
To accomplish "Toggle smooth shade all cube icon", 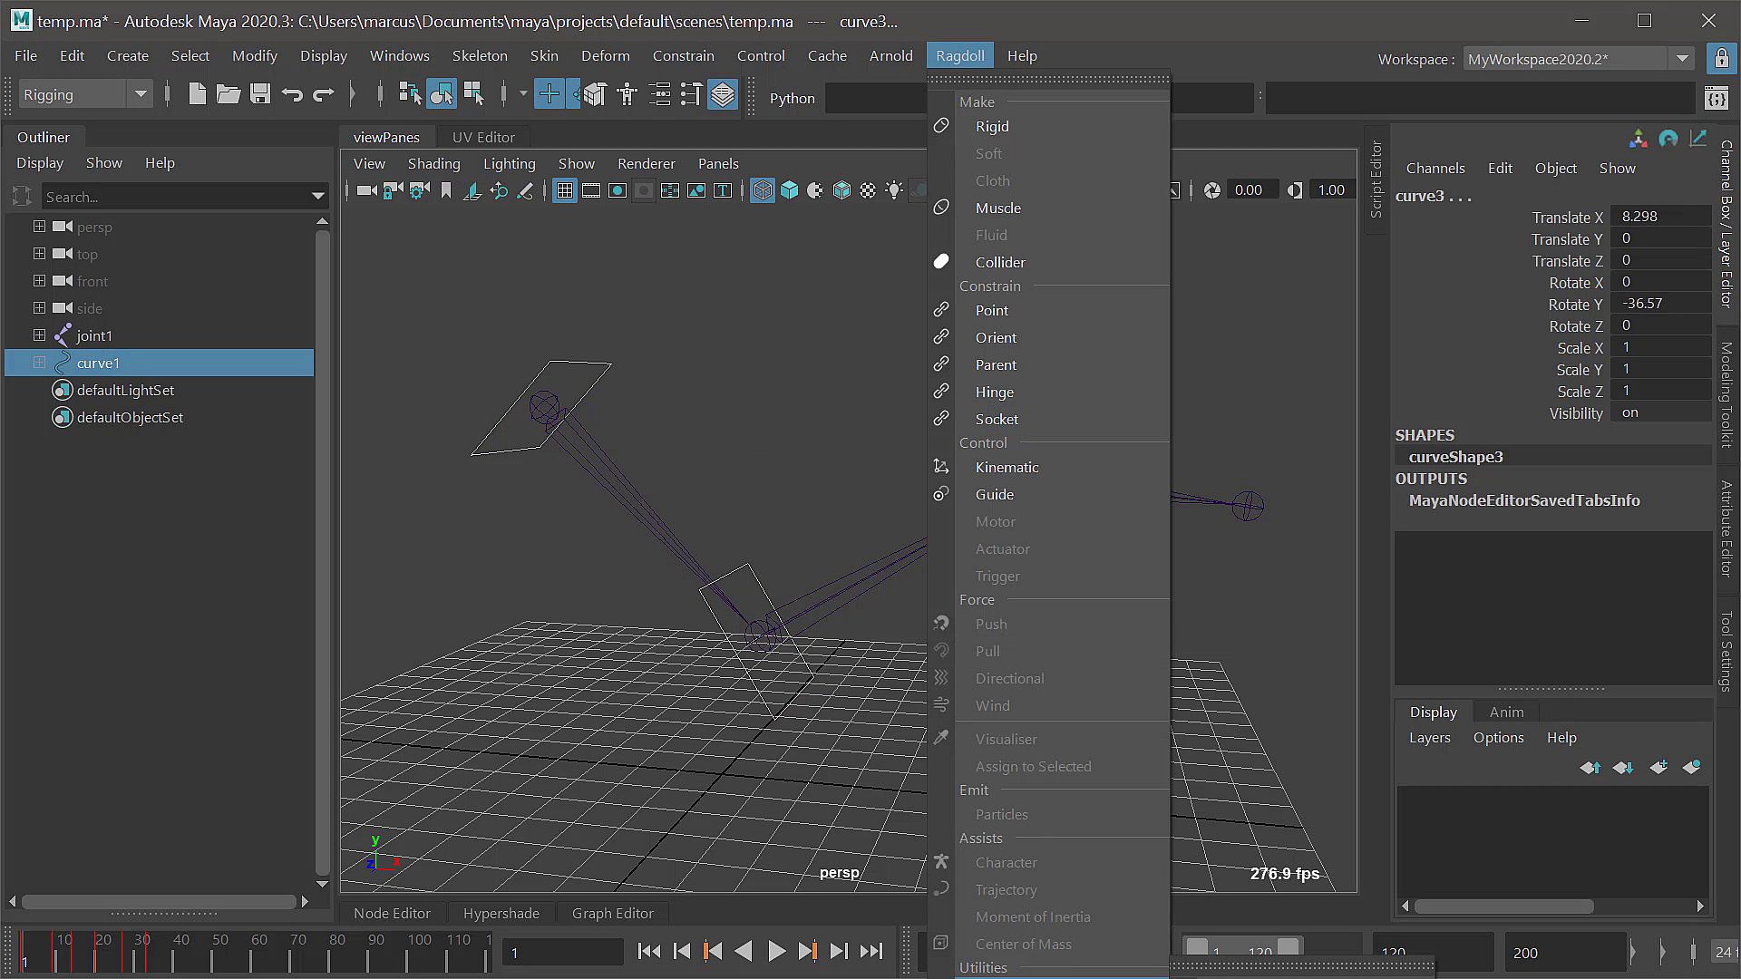I will (790, 190).
